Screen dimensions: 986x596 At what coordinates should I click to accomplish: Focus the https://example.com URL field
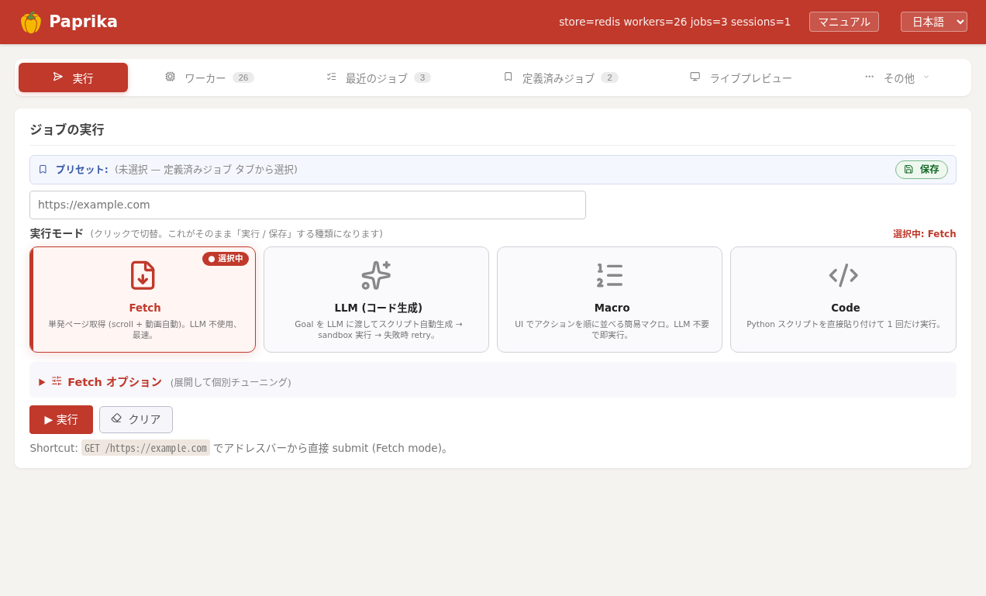click(x=308, y=205)
